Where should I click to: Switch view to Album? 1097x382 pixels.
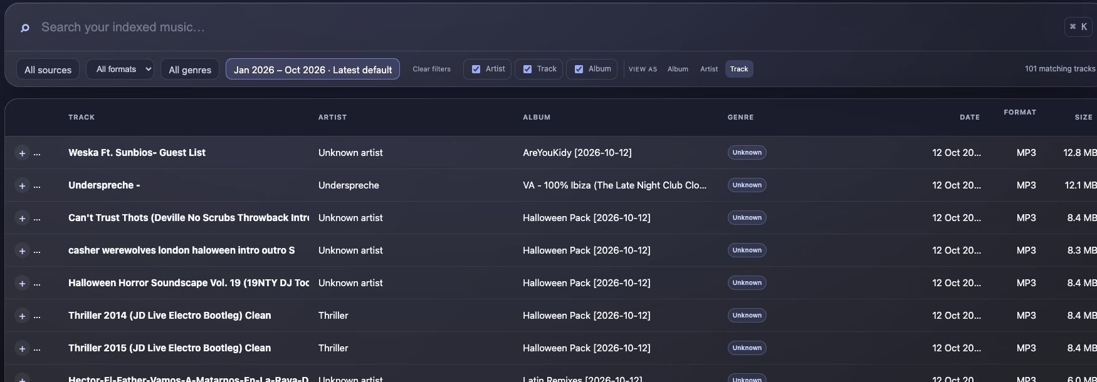pyautogui.click(x=678, y=69)
